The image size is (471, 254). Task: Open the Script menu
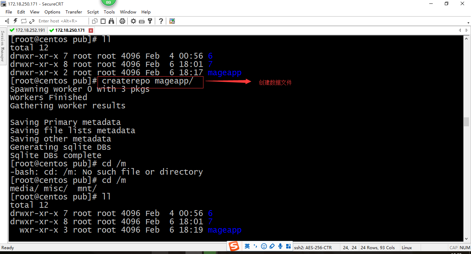93,12
